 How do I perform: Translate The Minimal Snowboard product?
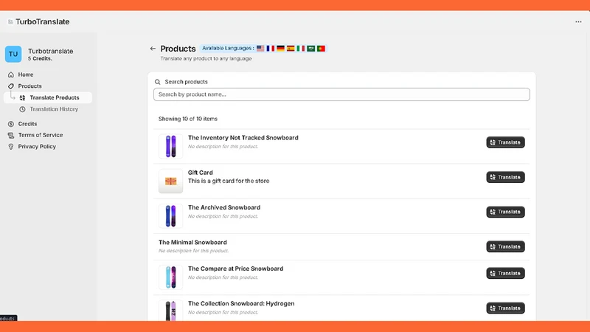click(x=505, y=246)
